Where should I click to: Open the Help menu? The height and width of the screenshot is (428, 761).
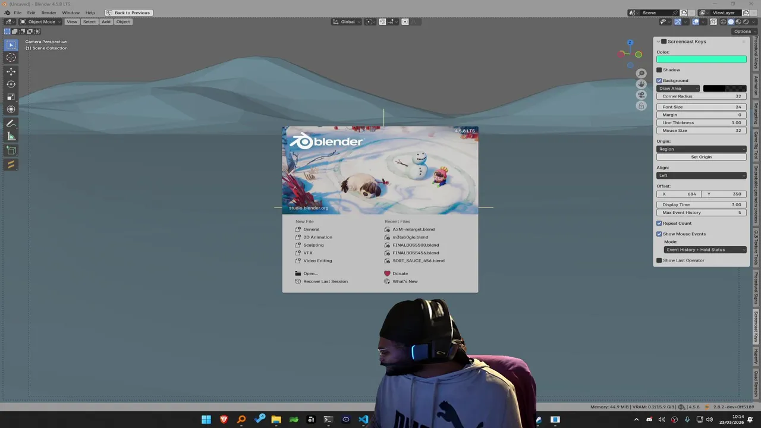[x=90, y=12]
